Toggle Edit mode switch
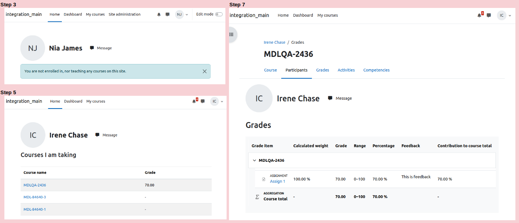This screenshot has height=223, width=519. click(219, 14)
